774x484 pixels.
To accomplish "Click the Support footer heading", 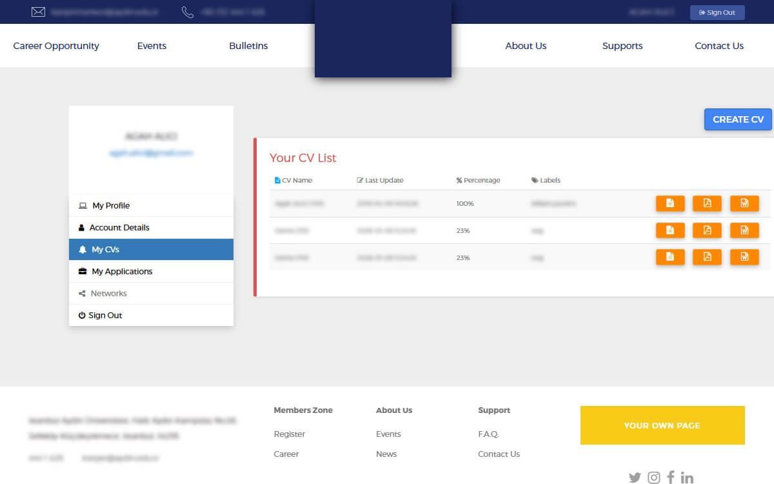I will coord(494,410).
